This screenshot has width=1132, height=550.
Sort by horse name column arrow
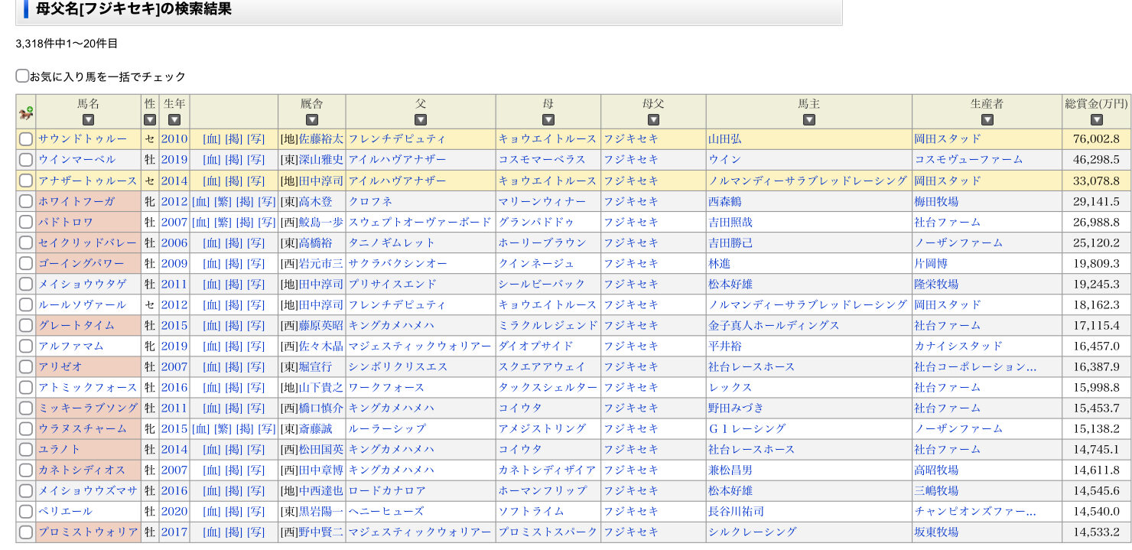click(x=88, y=120)
